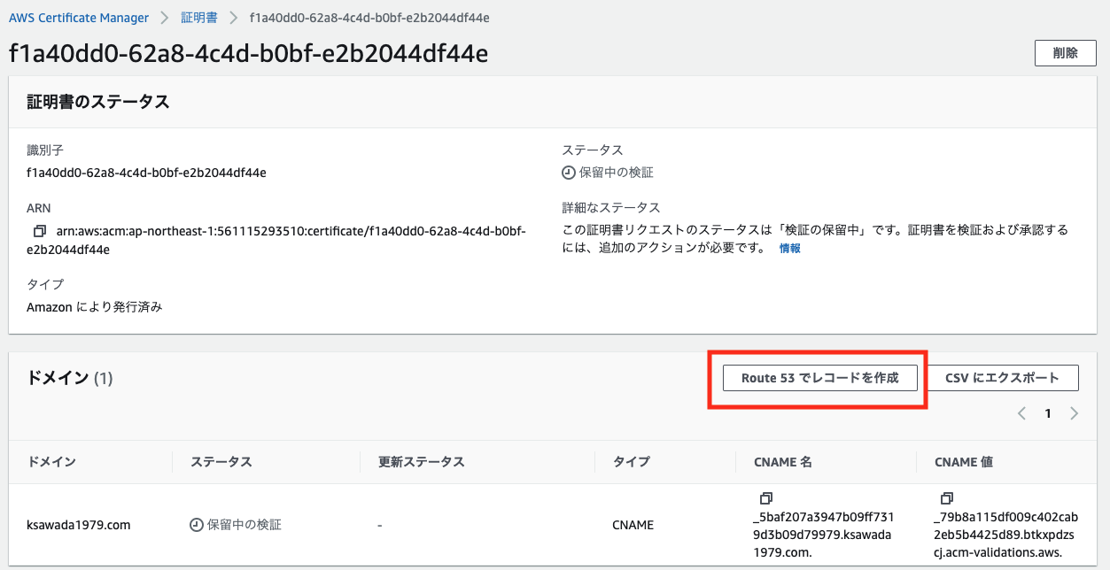The height and width of the screenshot is (570, 1110).
Task: Click the タイプ column header
Action: point(631,462)
